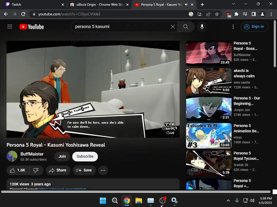The width and height of the screenshot is (277, 207).
Task: Click the Sign in button
Action: point(254,27)
